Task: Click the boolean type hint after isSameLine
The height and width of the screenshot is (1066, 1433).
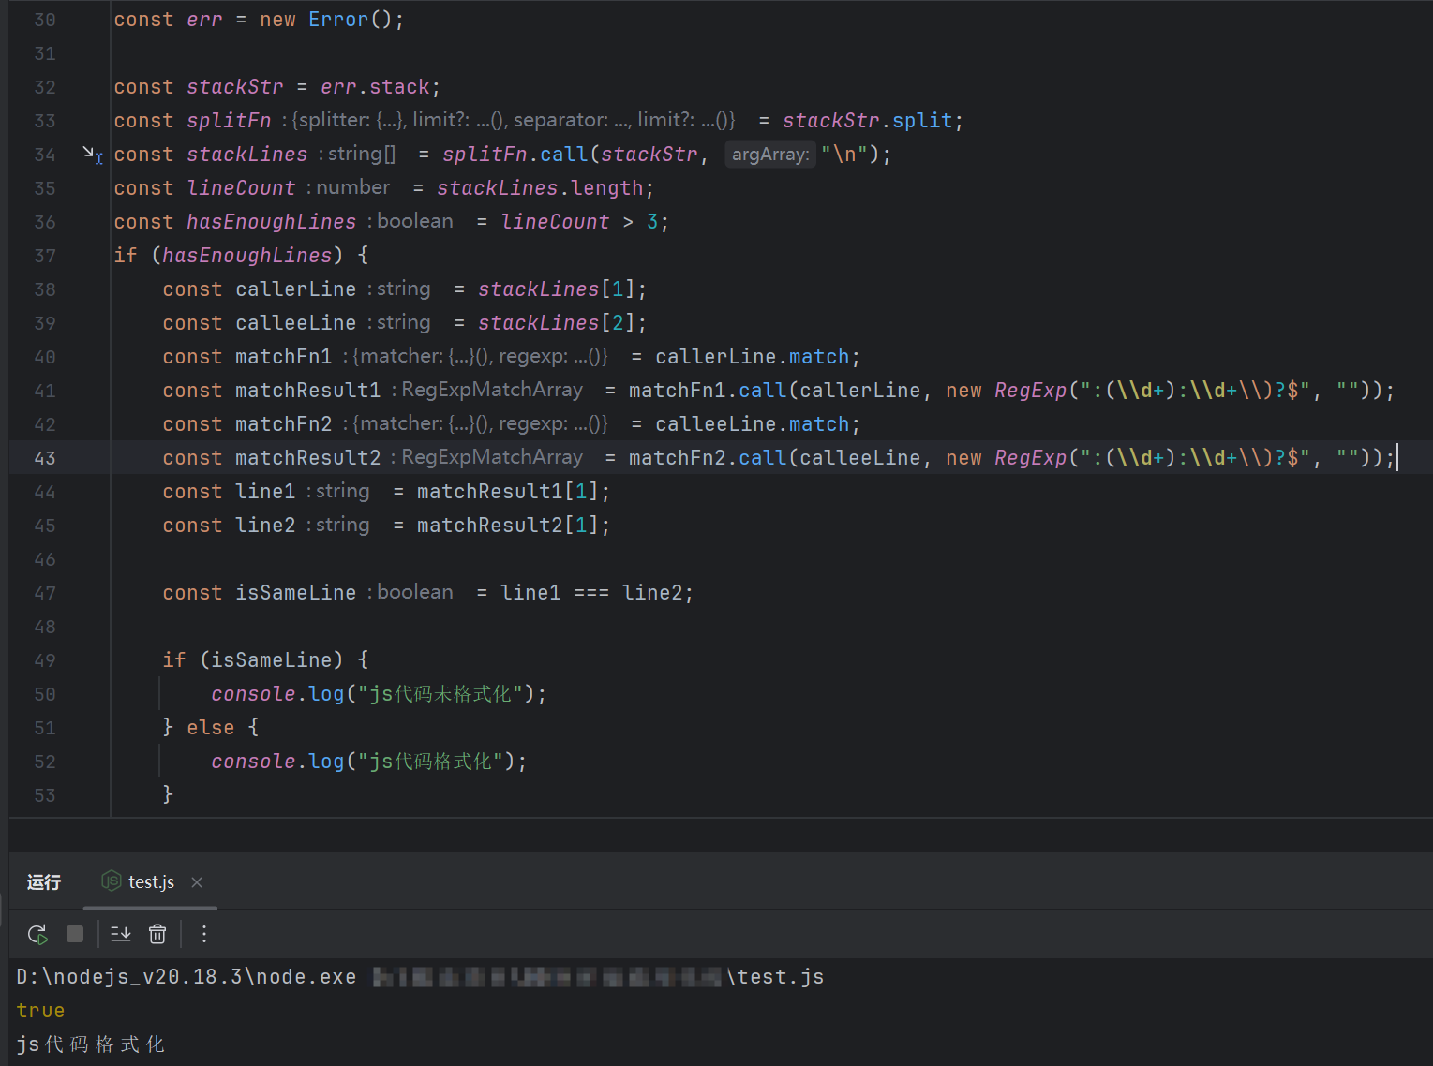Action: 414,592
